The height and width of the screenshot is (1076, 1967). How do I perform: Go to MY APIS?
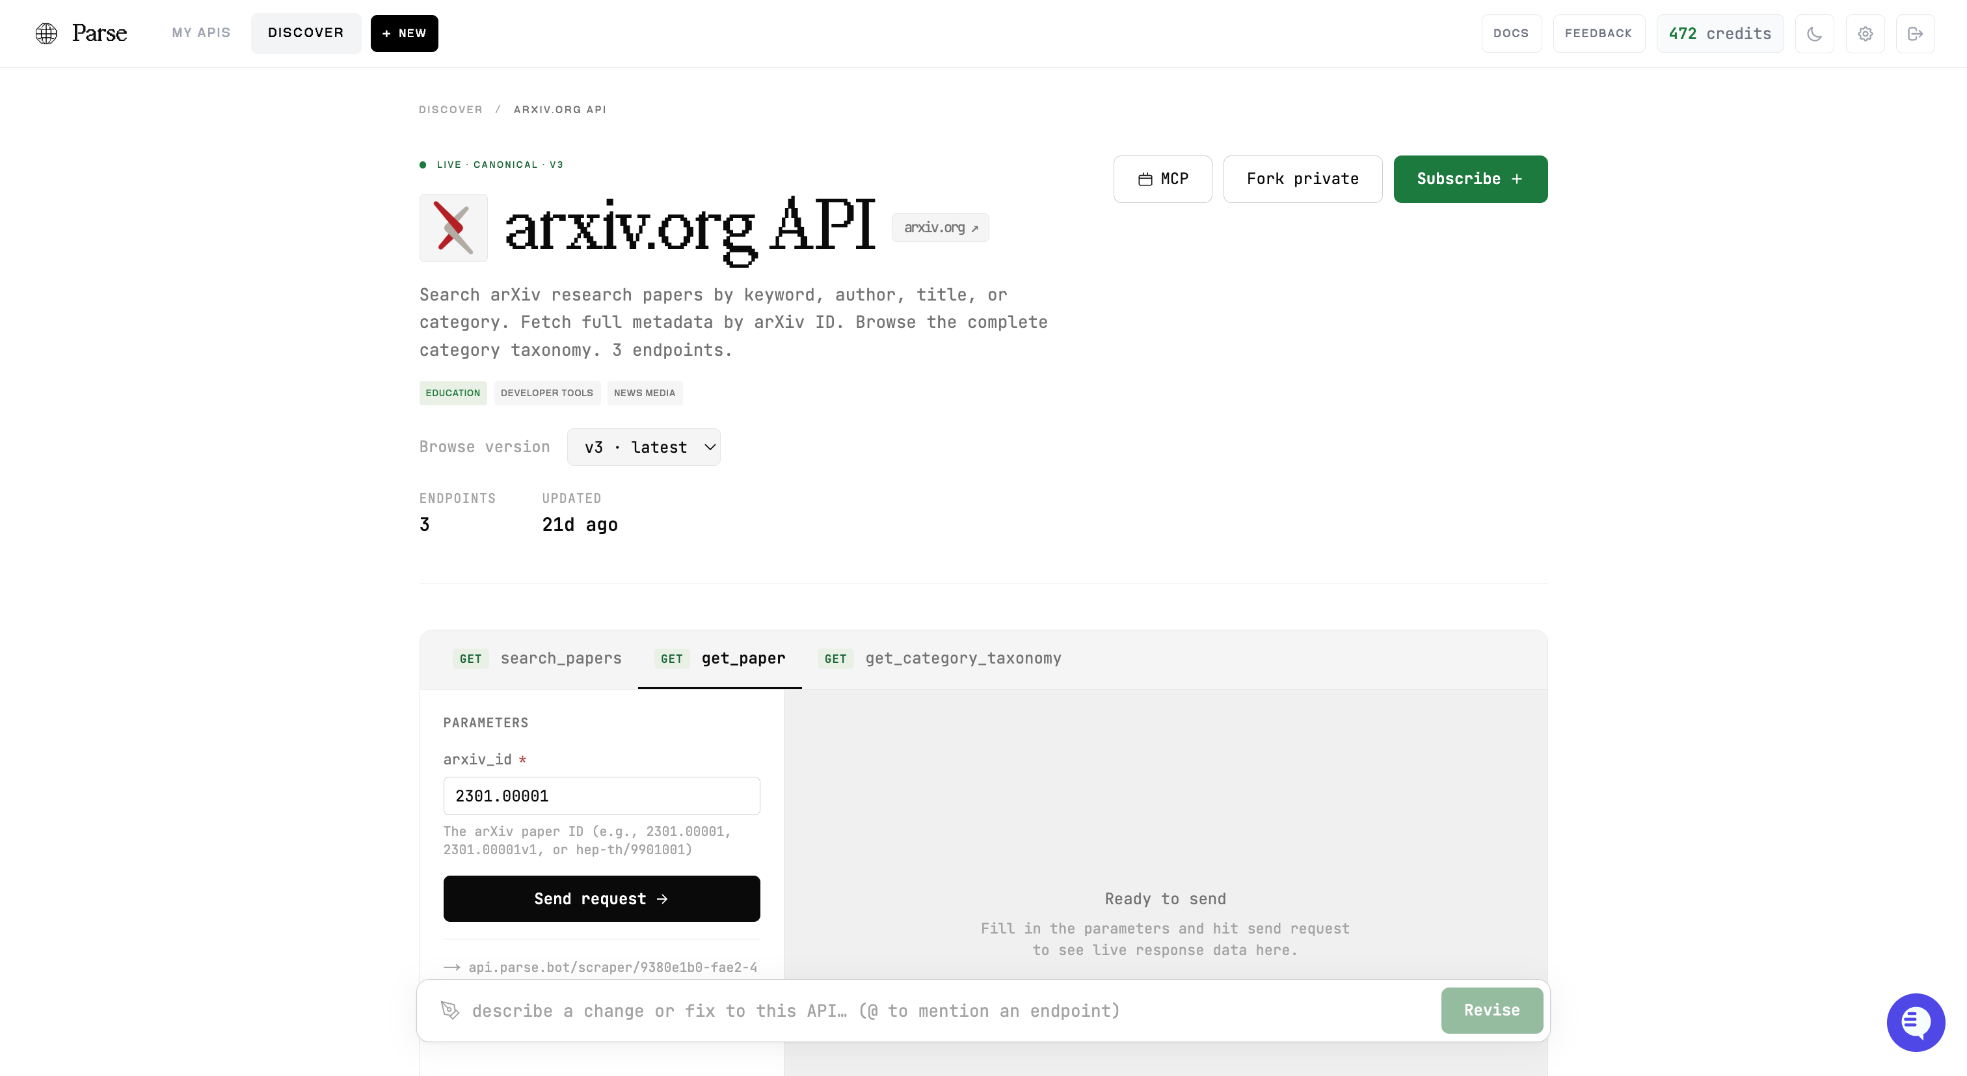tap(201, 33)
